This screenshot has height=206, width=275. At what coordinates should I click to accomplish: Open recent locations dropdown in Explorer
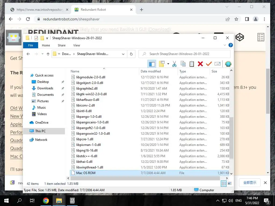point(42,54)
